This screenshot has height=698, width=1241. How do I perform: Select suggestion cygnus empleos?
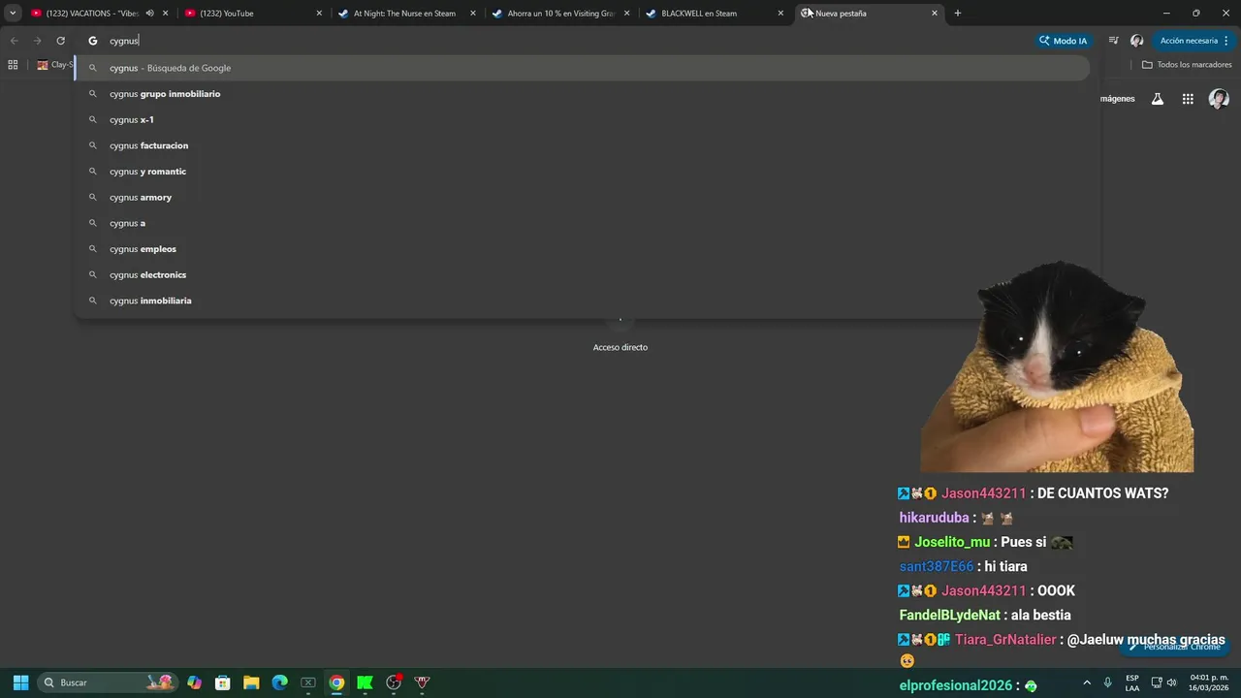[582, 249]
